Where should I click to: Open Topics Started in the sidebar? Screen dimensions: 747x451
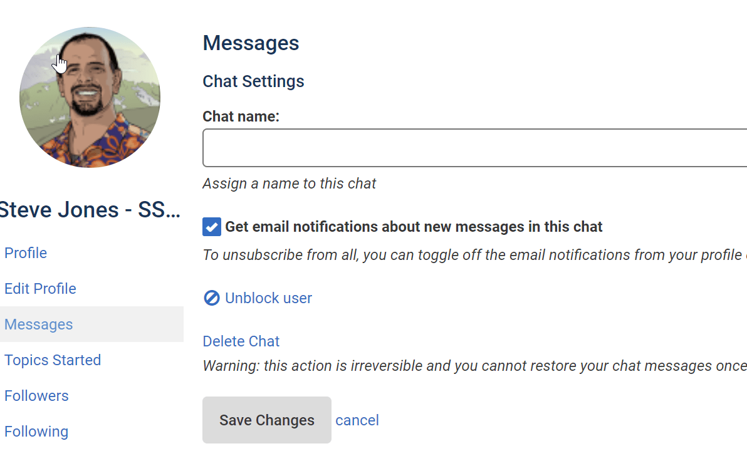tap(53, 360)
